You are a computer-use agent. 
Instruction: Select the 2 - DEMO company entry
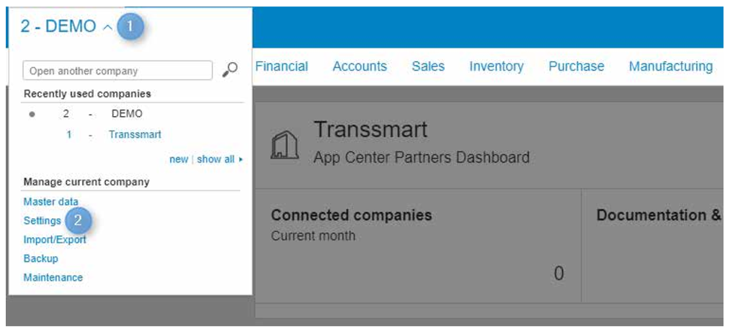[x=127, y=114]
